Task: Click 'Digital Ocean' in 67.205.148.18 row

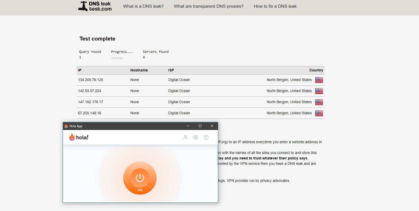Action: [x=179, y=113]
